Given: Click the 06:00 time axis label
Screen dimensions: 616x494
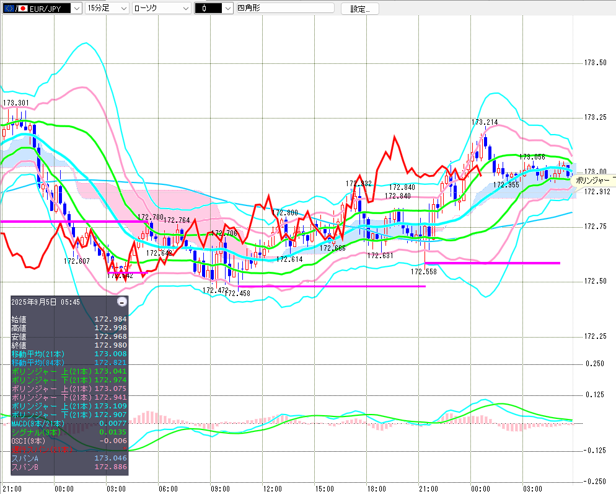Looking at the screenshot, I should (x=168, y=489).
